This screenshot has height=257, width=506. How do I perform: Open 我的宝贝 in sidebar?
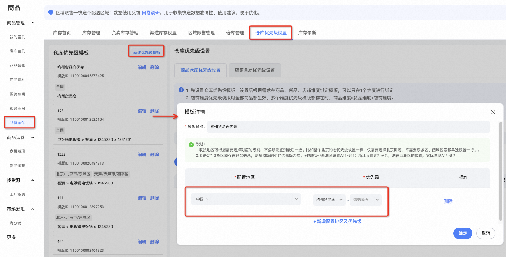[x=17, y=37]
